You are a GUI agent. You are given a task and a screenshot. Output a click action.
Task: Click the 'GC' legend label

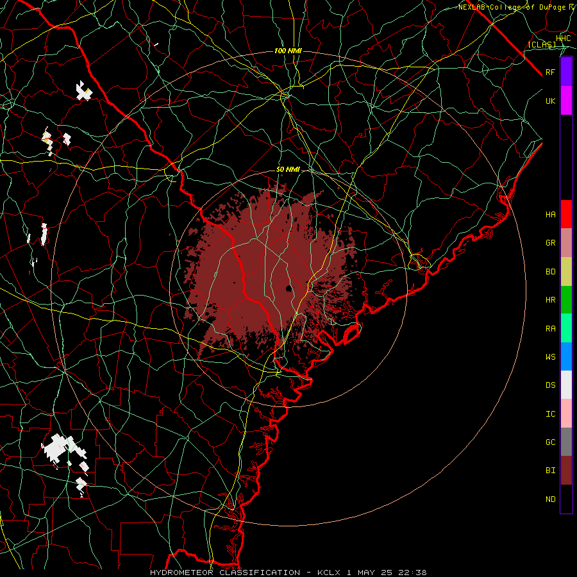551,442
